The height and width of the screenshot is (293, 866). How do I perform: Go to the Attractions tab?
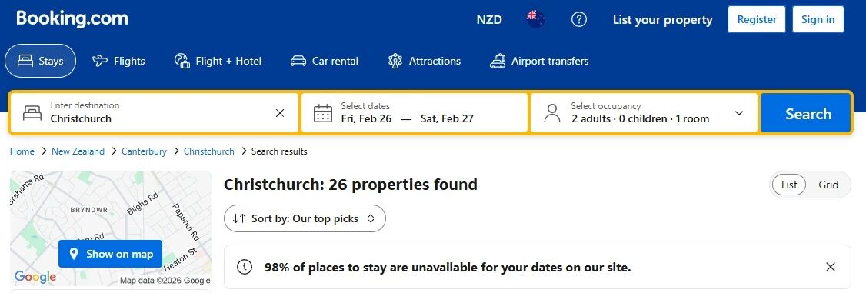pyautogui.click(x=425, y=61)
